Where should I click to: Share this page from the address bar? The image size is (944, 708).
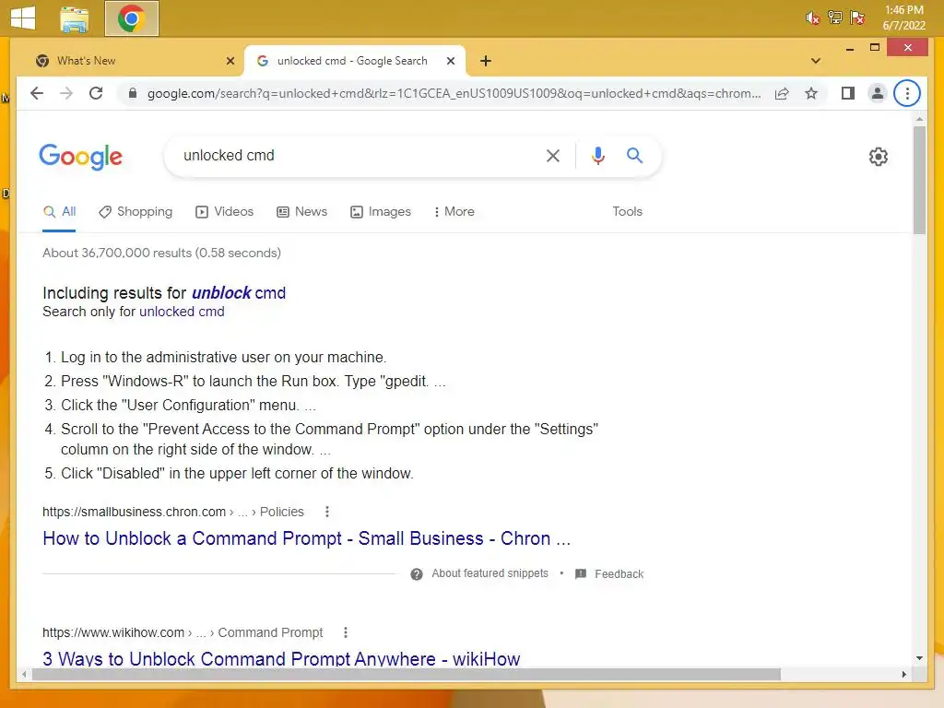[x=782, y=93]
